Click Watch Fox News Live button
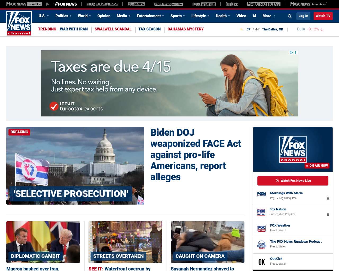This screenshot has width=339, height=271. coord(293,181)
